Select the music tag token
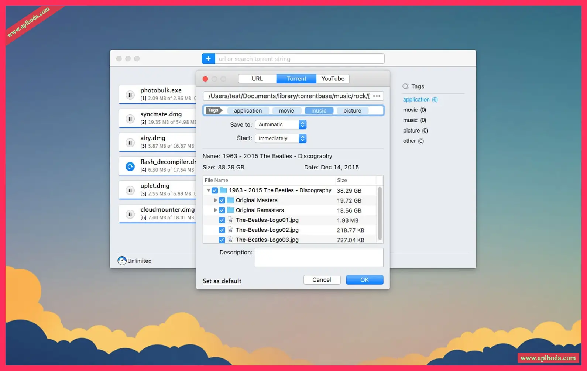 319,111
